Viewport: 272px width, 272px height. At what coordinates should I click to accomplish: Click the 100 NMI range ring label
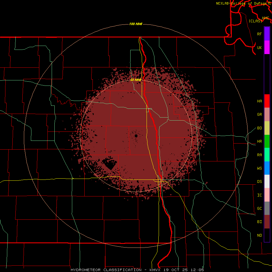136,24
